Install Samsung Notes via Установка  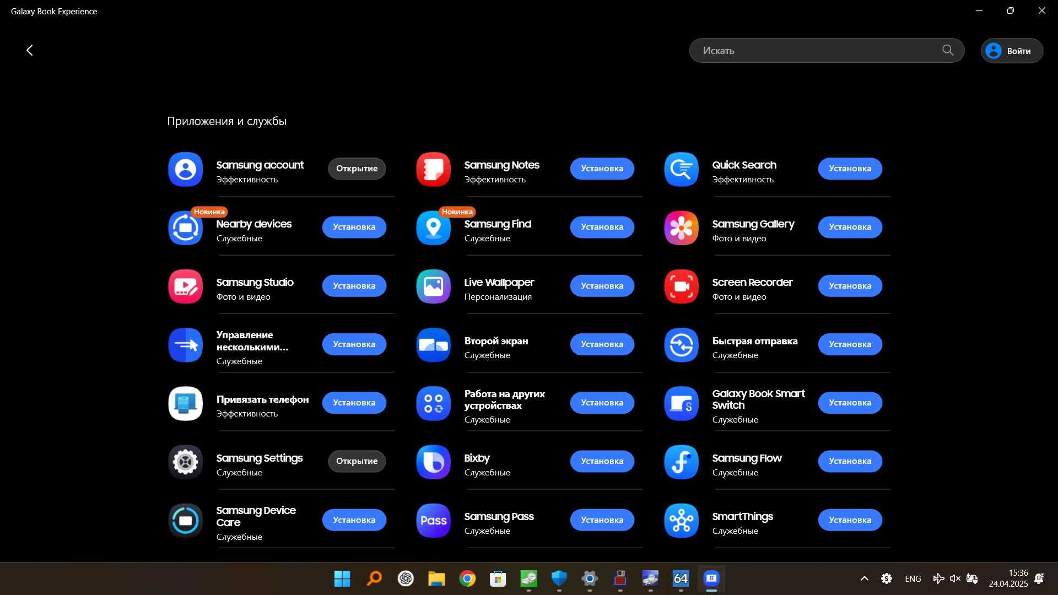pos(602,169)
